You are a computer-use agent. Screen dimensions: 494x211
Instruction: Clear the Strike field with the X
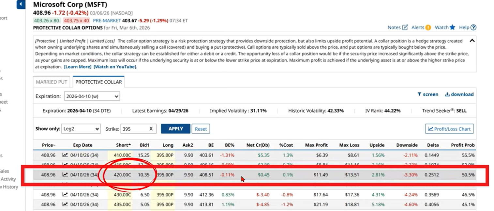coord(151,129)
